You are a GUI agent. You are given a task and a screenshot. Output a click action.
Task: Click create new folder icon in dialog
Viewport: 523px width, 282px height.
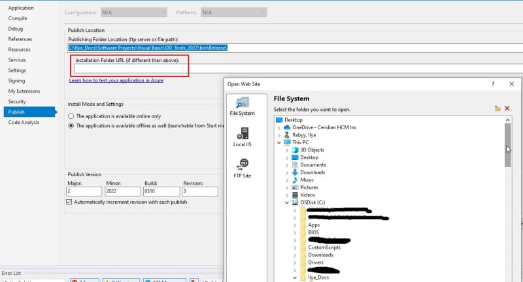pyautogui.click(x=498, y=108)
